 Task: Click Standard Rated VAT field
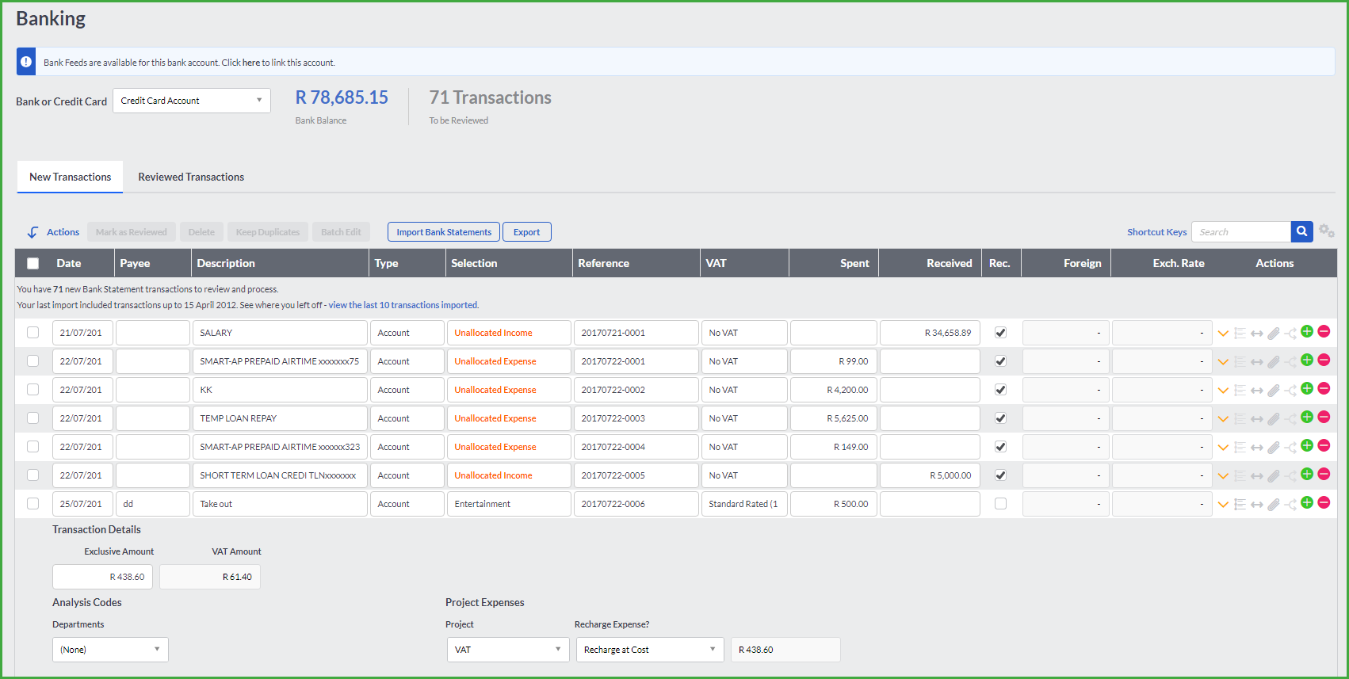tap(744, 504)
